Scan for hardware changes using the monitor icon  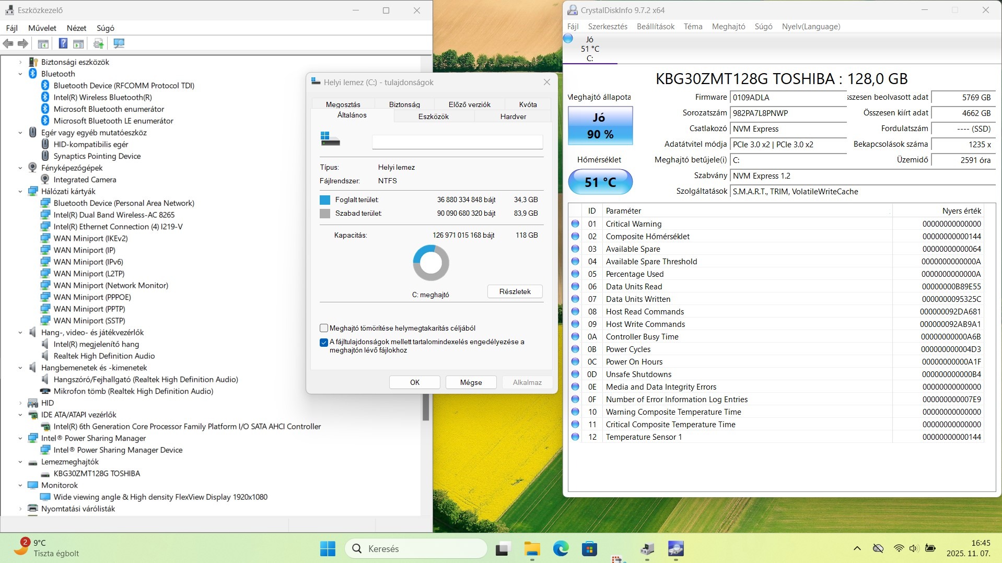(119, 44)
